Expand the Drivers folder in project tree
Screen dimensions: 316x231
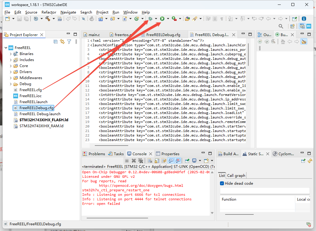pos(11,72)
